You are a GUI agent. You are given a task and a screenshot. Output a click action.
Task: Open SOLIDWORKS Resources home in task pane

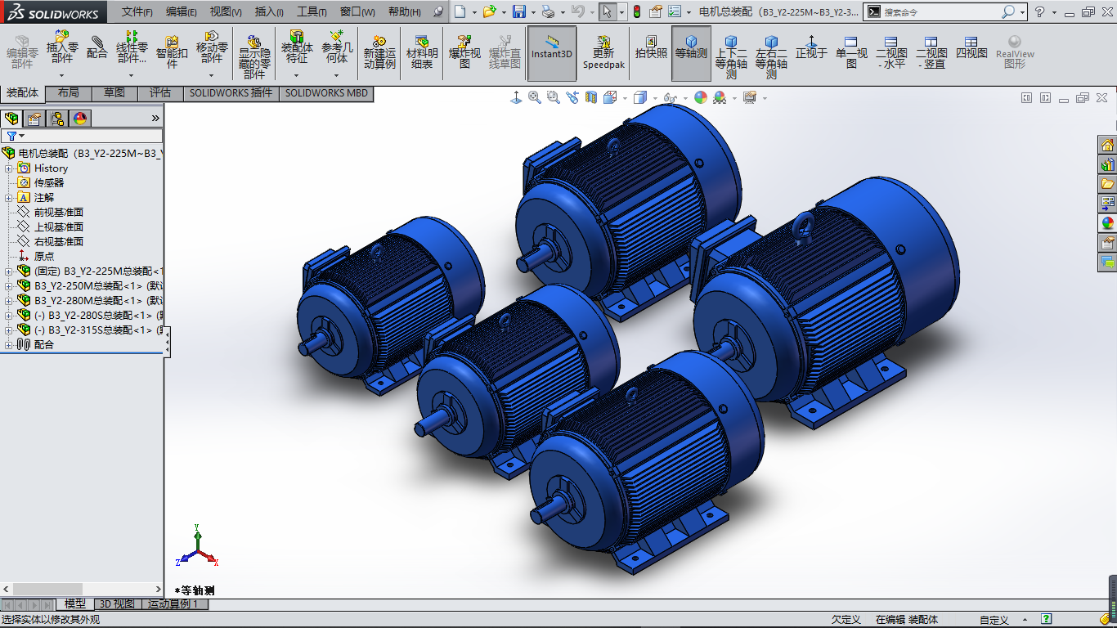point(1107,146)
